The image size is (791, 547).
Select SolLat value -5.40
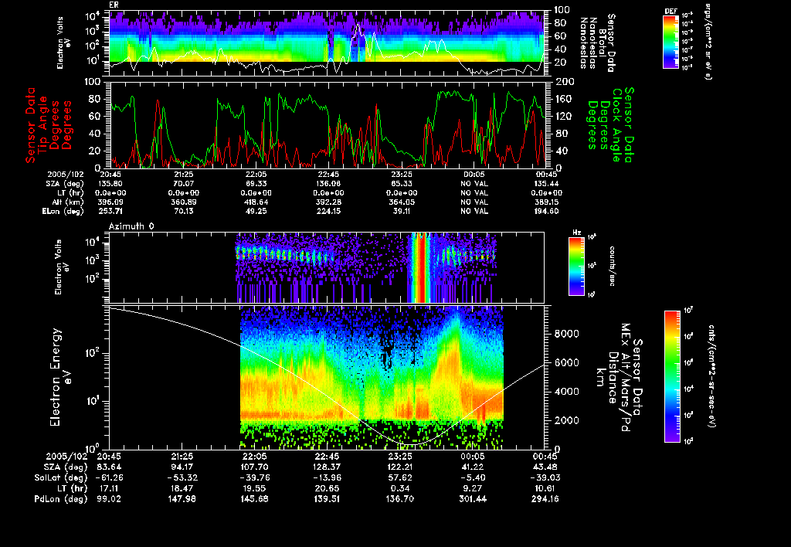tap(474, 478)
